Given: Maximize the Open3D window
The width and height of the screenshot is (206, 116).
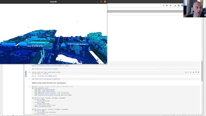Looking at the screenshot, I should pyautogui.click(x=101, y=2).
